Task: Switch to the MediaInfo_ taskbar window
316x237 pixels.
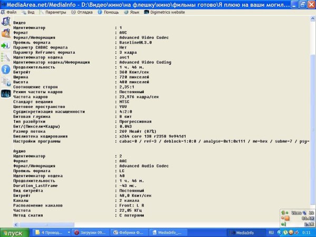Action: 168,233
